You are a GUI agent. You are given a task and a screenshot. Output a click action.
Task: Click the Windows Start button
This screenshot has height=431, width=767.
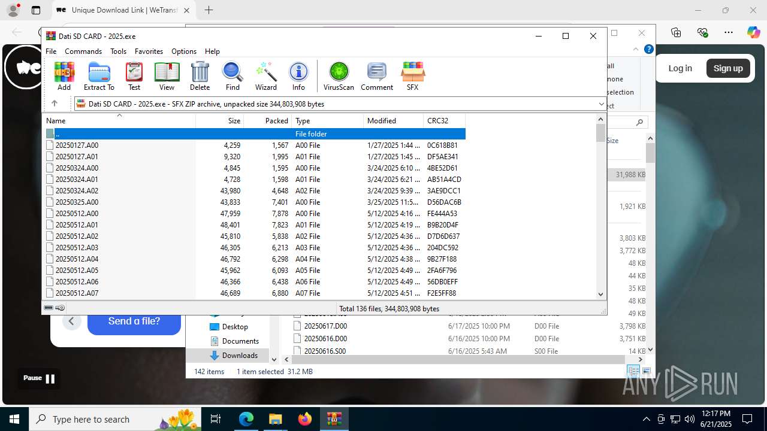tap(14, 419)
